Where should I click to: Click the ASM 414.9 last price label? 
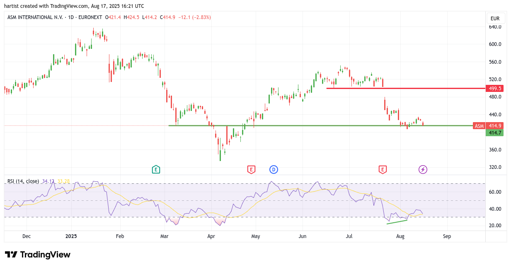pos(488,126)
